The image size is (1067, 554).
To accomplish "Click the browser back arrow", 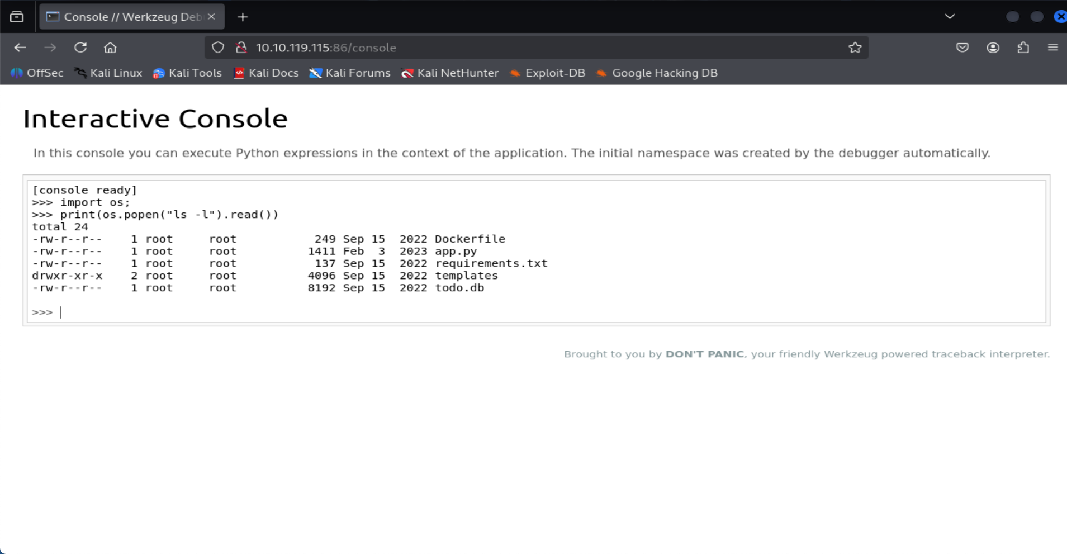I will pyautogui.click(x=20, y=48).
